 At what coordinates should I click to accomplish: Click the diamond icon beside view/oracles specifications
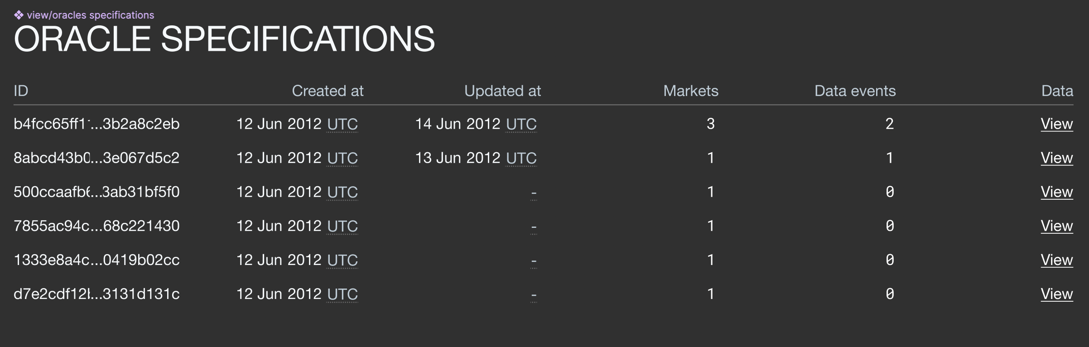(x=19, y=15)
